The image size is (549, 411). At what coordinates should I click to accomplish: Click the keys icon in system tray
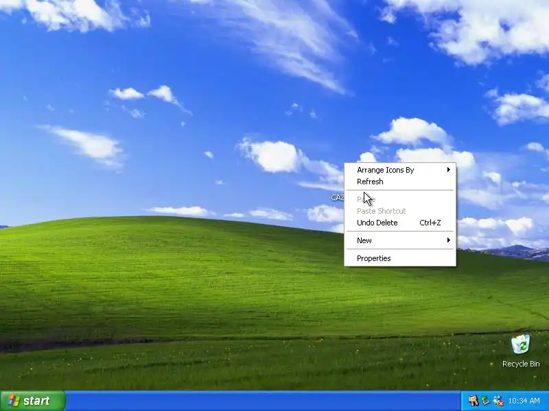pos(473,401)
